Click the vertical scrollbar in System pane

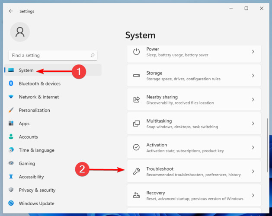point(268,145)
